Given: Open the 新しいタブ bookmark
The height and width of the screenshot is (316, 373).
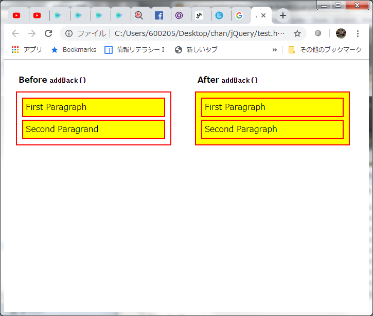Looking at the screenshot, I should [x=196, y=50].
